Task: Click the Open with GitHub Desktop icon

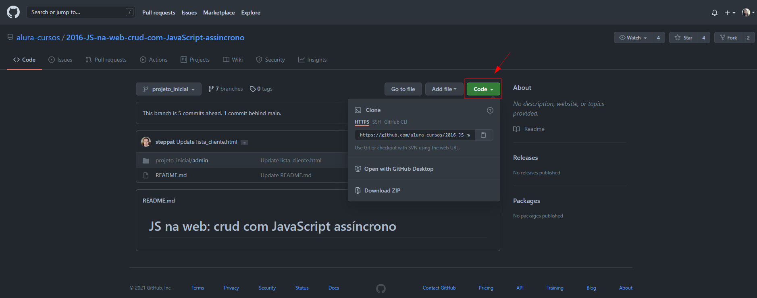Action: (x=358, y=169)
